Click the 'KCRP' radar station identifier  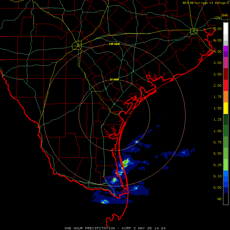(126, 228)
